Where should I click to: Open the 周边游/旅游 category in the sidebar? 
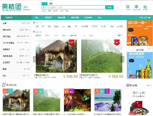(8, 56)
